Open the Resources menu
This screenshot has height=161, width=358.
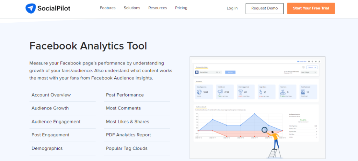(158, 8)
